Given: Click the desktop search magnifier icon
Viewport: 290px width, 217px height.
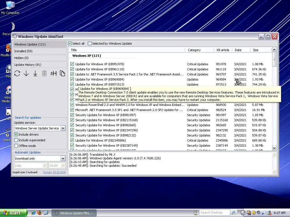Looking at the screenshot, I should (x=233, y=212).
